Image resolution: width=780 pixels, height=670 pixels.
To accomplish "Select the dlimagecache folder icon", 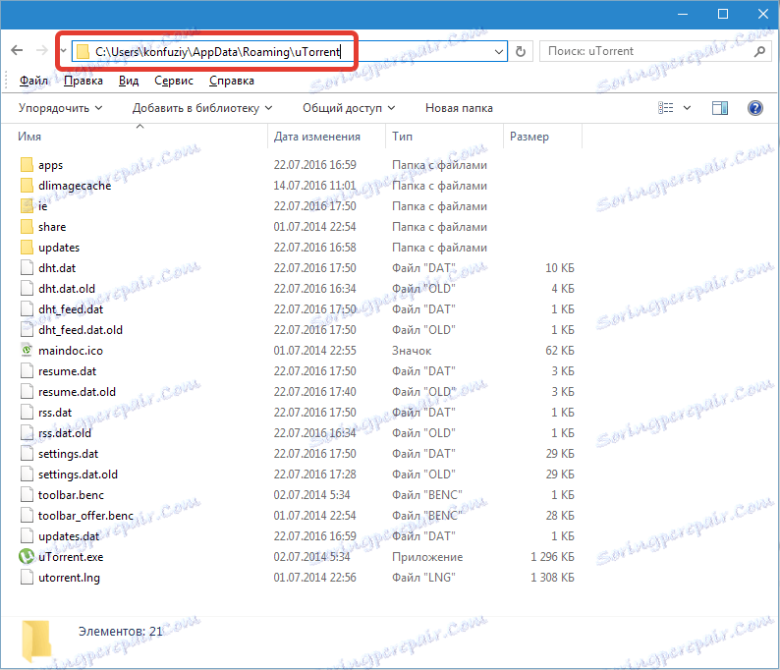I will point(27,186).
